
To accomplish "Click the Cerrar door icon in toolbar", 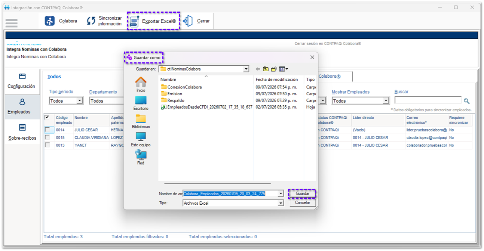I will pos(188,21).
